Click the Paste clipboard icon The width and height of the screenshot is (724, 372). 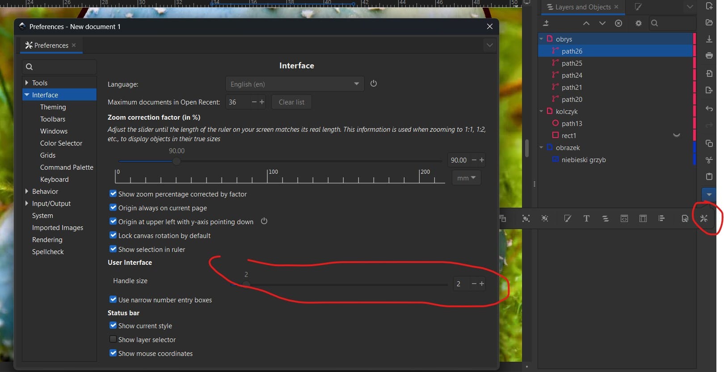click(709, 176)
